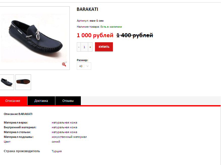Increase quantity with the plus button
Viewport: 221px width, 165px height.
[90, 47]
